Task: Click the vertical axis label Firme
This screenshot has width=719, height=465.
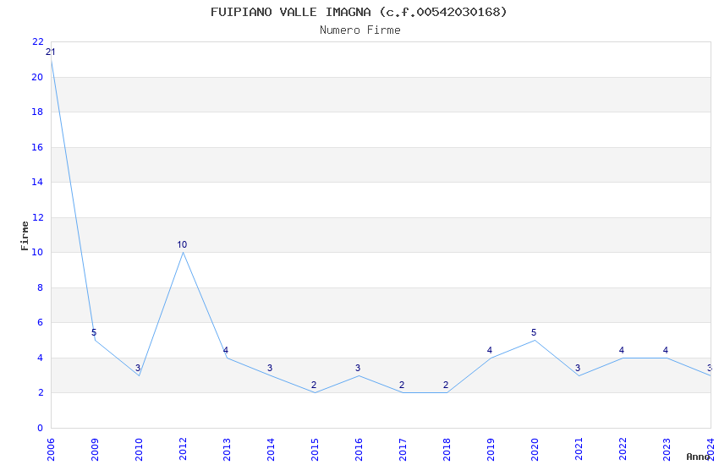Action: (25, 236)
